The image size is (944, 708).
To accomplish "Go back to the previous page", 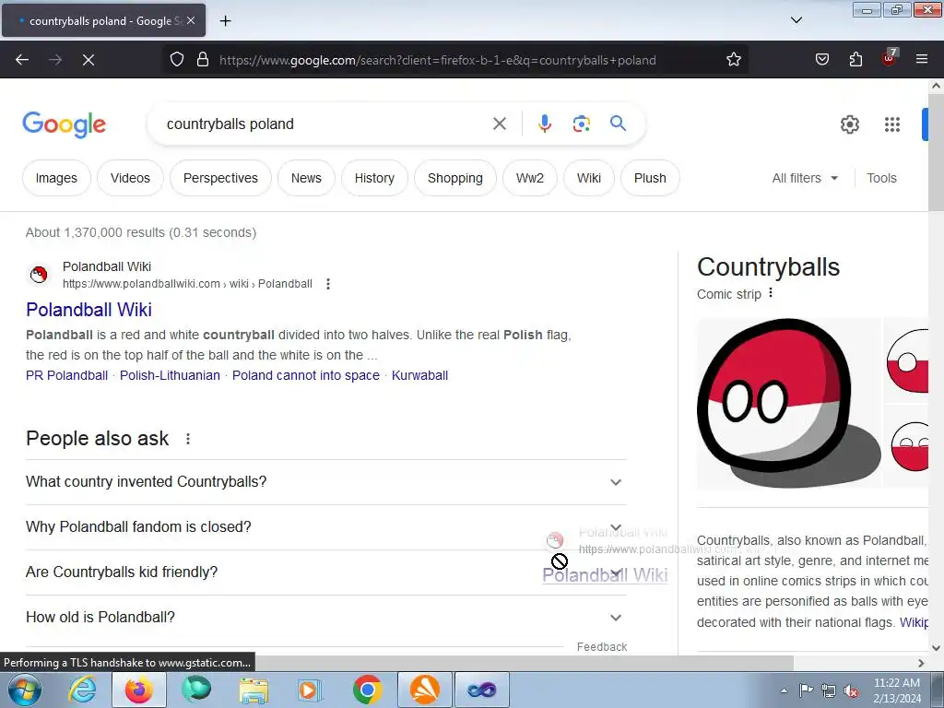I will pos(22,60).
